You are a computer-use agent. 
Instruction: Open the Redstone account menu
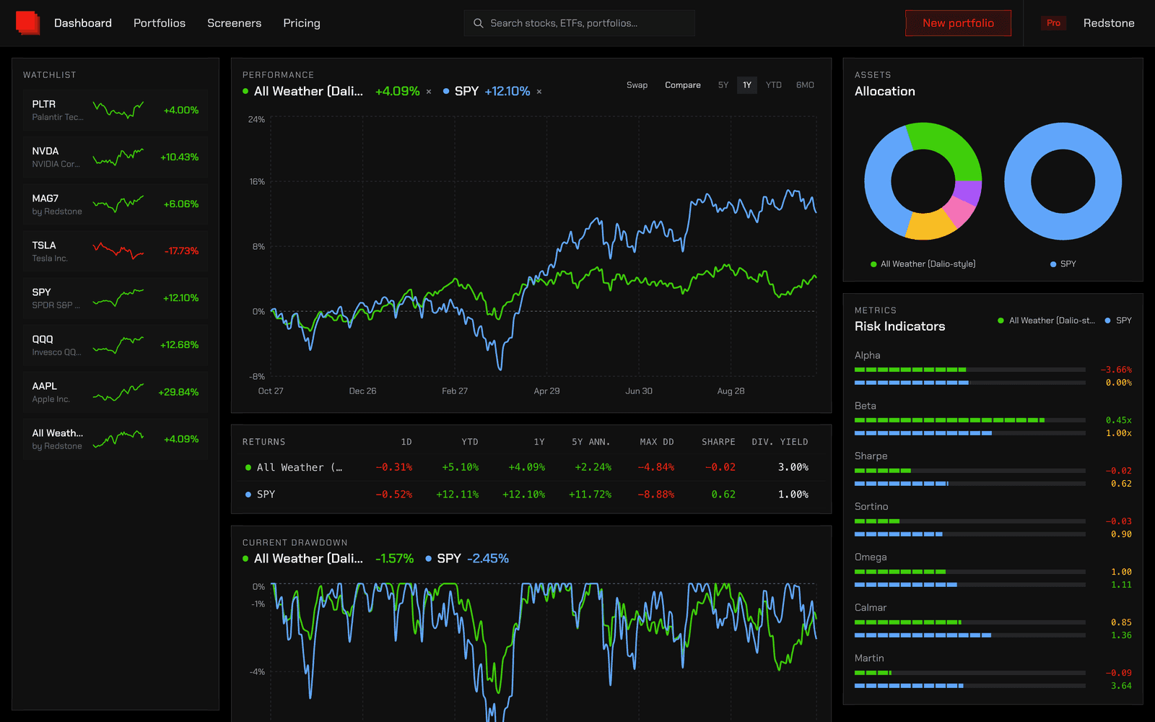1109,23
